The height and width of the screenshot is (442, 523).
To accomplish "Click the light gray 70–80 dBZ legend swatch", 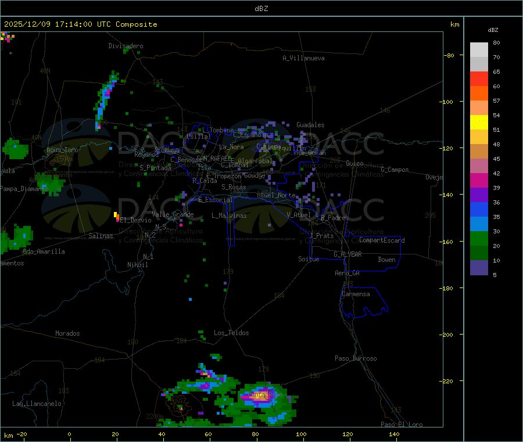I will [479, 50].
